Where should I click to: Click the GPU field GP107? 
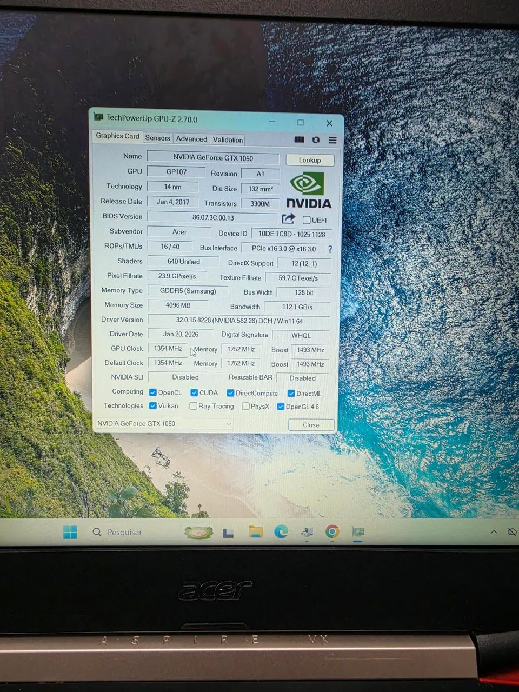coord(176,172)
